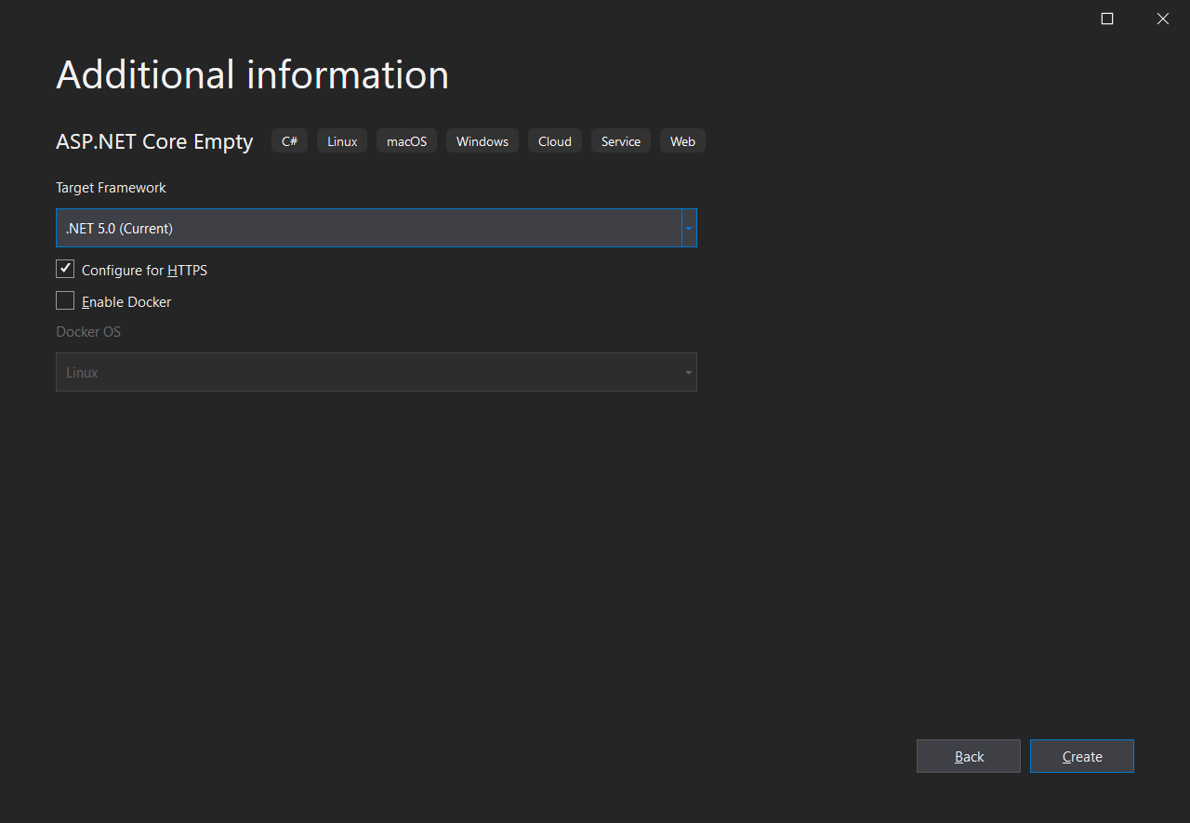This screenshot has width=1190, height=823.
Task: Click the Docker OS dropdown arrow
Action: [x=688, y=373]
